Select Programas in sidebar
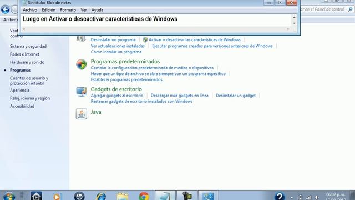 [20, 71]
